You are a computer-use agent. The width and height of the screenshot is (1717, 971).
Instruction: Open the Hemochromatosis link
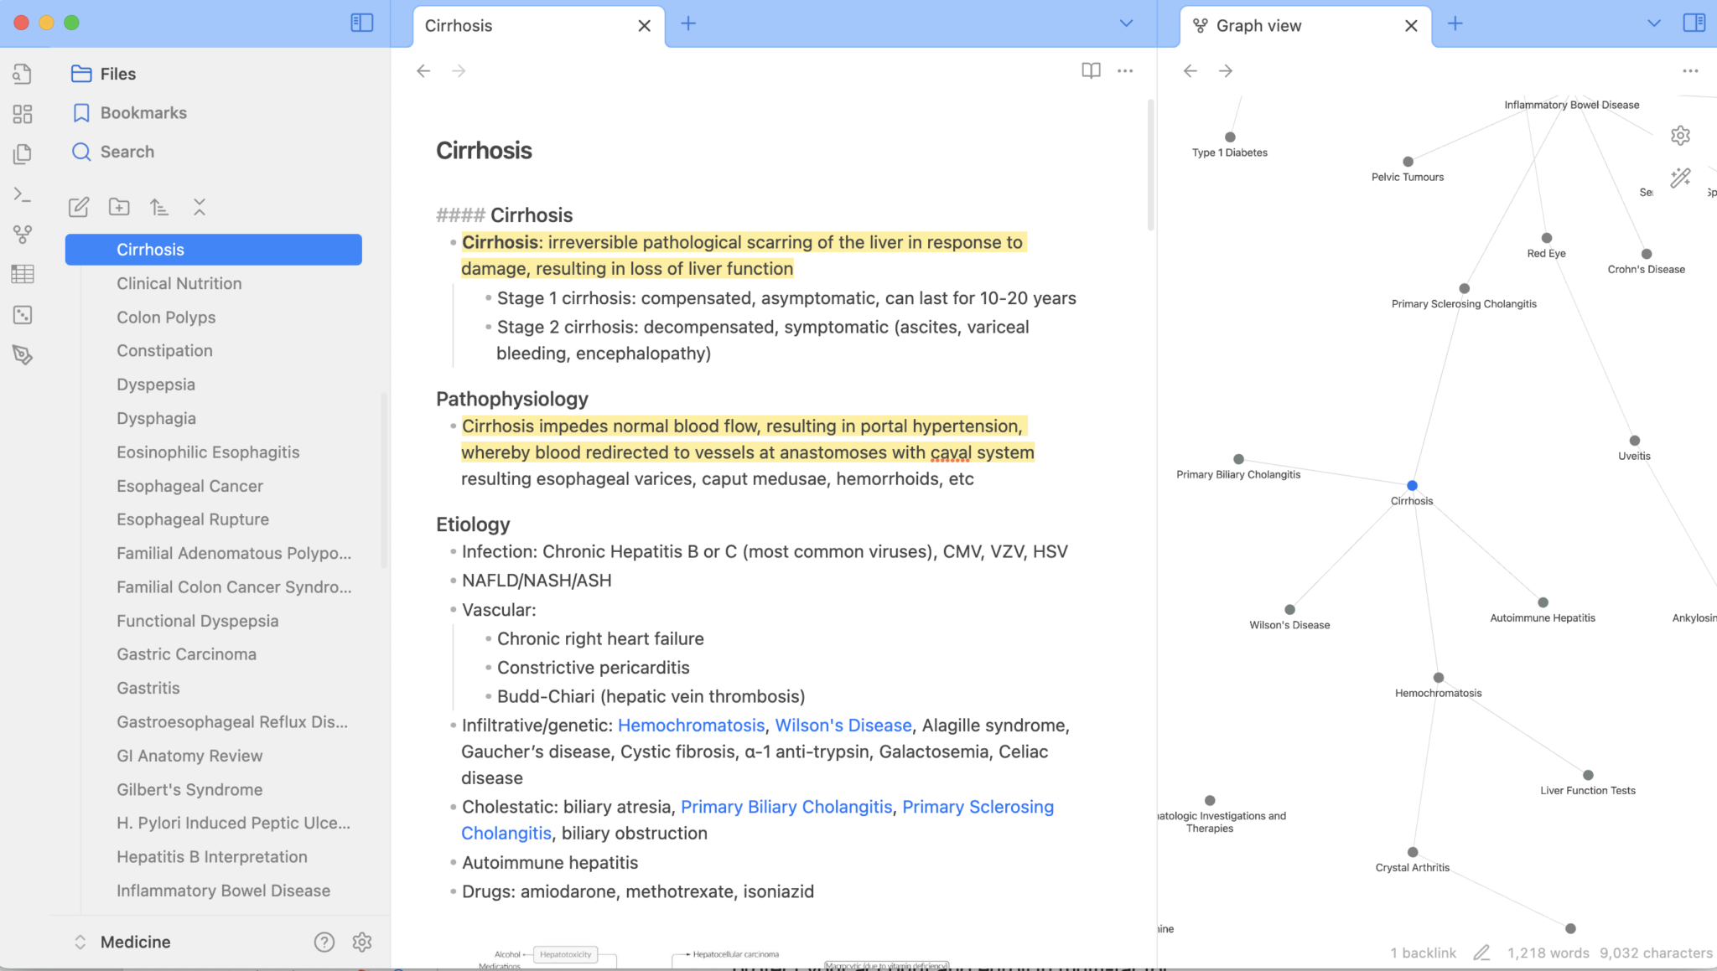coord(691,726)
